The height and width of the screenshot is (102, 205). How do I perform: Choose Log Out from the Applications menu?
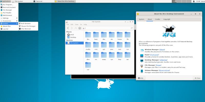pos(5,29)
